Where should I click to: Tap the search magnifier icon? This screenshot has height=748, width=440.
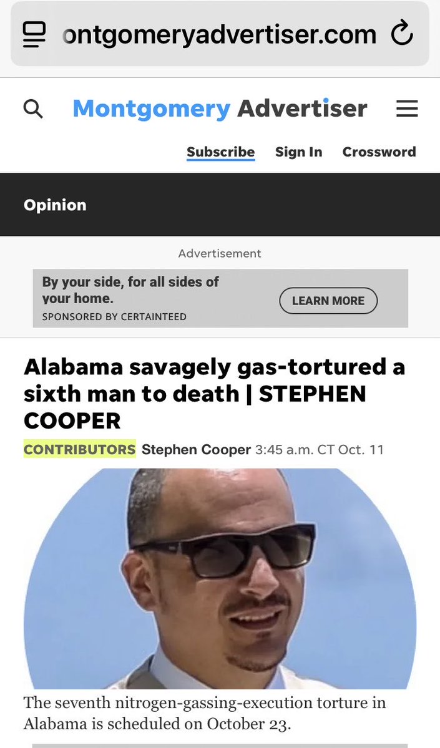pyautogui.click(x=33, y=109)
